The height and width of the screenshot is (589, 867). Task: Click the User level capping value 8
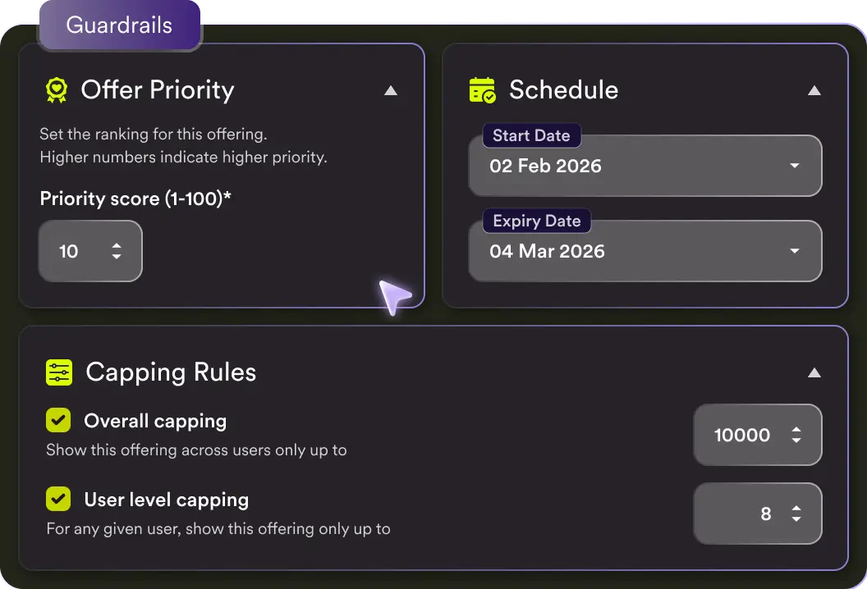coord(765,514)
